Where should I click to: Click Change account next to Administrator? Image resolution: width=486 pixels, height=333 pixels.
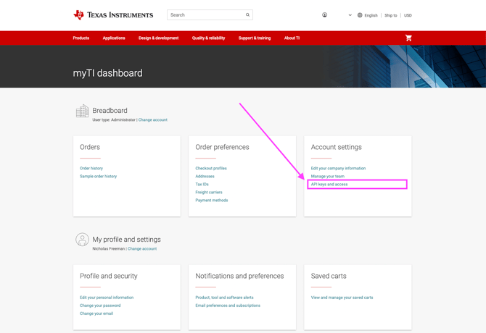pos(153,120)
